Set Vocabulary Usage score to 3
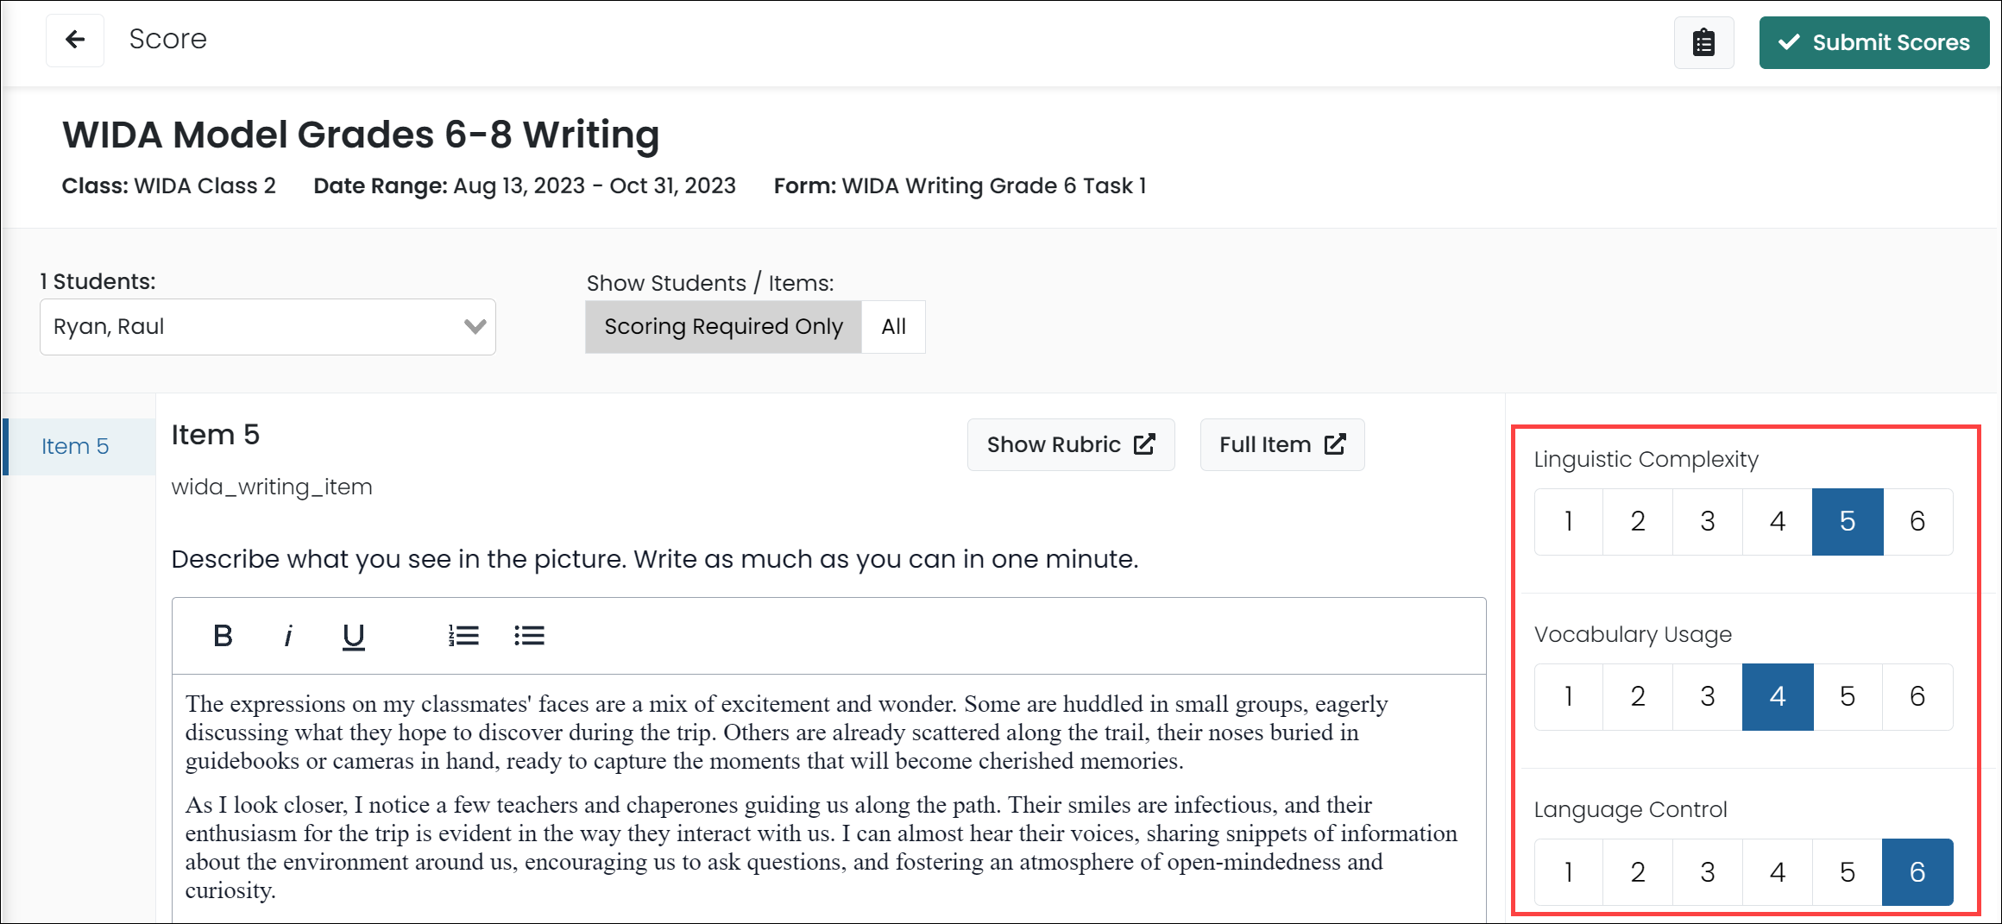Viewport: 2002px width, 924px height. point(1708,697)
